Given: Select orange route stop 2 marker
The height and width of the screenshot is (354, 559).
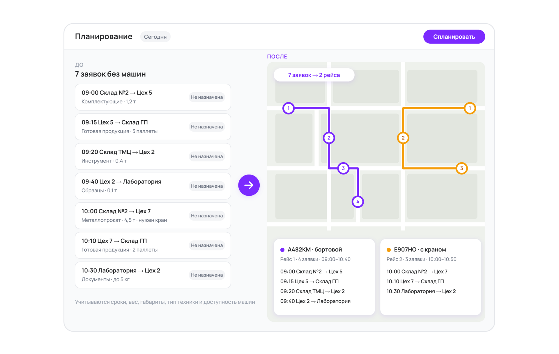Looking at the screenshot, I should click(x=403, y=138).
